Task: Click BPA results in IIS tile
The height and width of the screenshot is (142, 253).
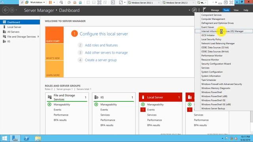Action: tap(107, 125)
